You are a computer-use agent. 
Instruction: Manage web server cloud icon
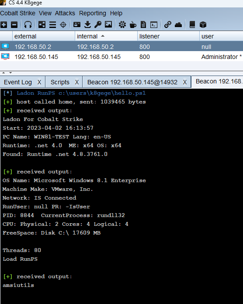(x=178, y=24)
